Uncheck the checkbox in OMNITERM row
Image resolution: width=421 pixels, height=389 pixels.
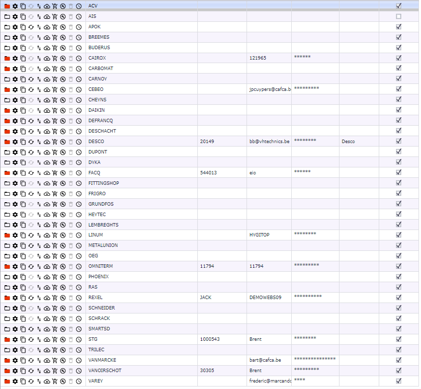click(x=399, y=266)
